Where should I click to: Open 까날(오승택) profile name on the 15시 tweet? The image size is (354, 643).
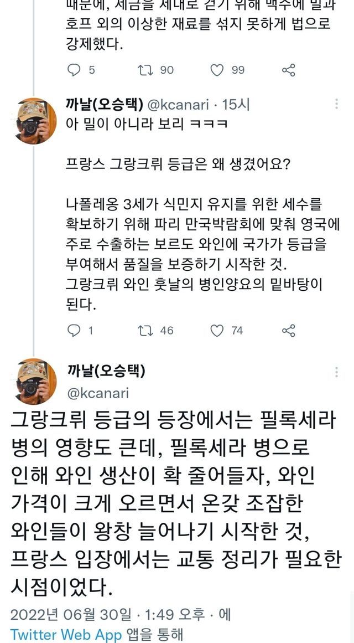(x=105, y=104)
